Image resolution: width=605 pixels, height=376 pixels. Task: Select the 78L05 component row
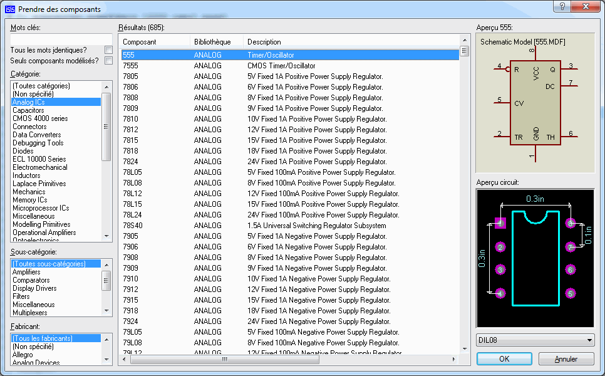(290, 172)
